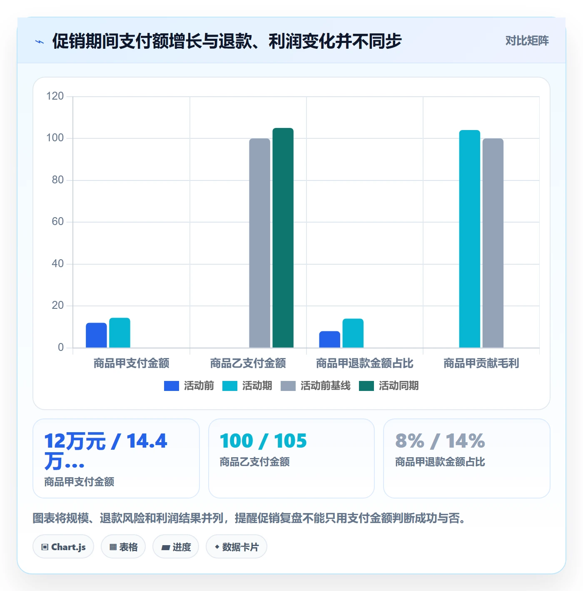Click the lightning bolt icon beside the title
This screenshot has height=591, width=583.
[40, 42]
